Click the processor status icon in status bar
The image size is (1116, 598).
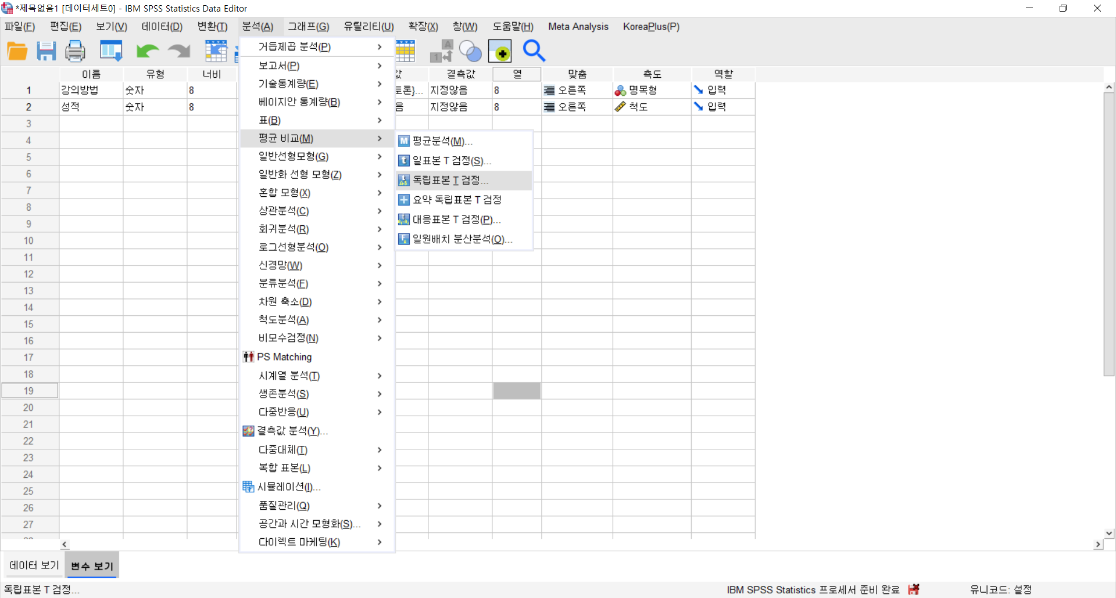click(x=914, y=589)
